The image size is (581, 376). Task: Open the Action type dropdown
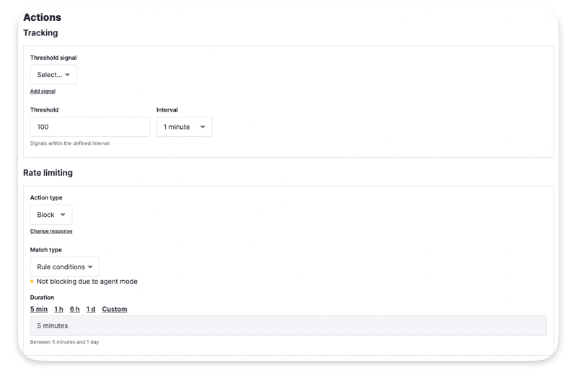tap(50, 215)
